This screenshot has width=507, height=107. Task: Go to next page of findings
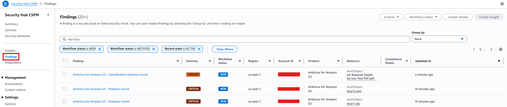(x=491, y=49)
